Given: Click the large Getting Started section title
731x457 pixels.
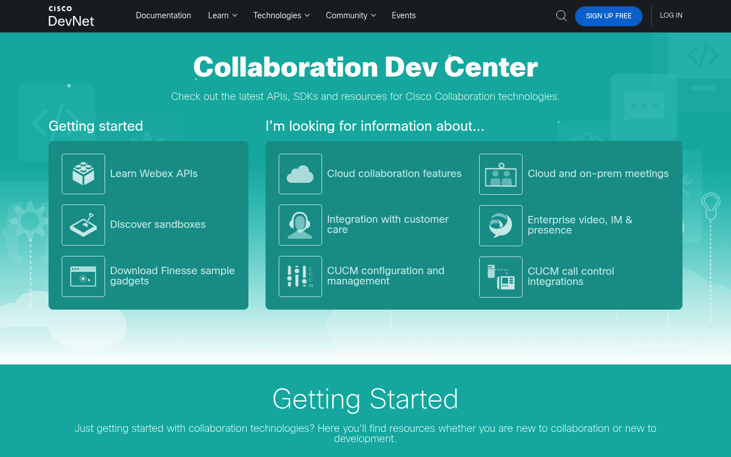Looking at the screenshot, I should point(365,399).
